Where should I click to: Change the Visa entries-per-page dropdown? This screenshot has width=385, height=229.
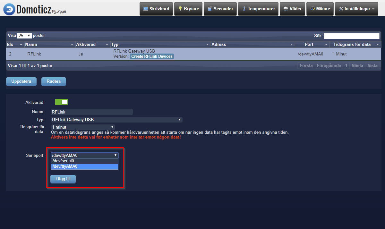pyautogui.click(x=25, y=36)
